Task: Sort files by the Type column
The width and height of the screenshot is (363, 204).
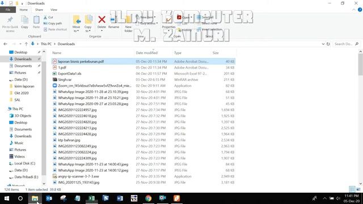Action: pyautogui.click(x=178, y=53)
